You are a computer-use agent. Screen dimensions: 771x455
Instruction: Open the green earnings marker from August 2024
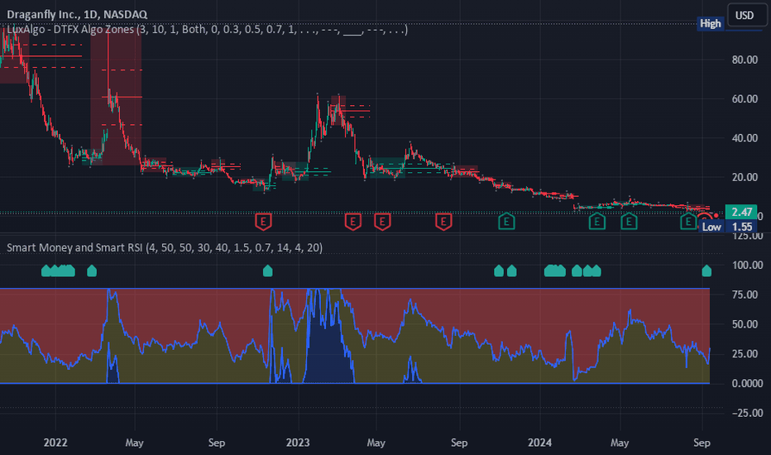pyautogui.click(x=687, y=222)
